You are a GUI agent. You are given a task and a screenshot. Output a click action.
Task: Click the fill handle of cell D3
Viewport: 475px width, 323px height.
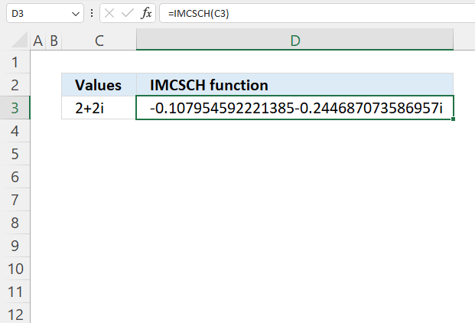click(x=453, y=119)
